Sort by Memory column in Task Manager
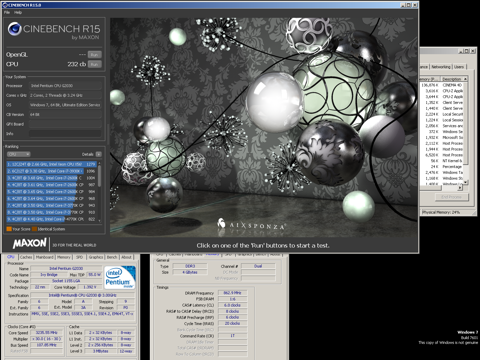Image resolution: width=480 pixels, height=360 pixels. pyautogui.click(x=430, y=79)
